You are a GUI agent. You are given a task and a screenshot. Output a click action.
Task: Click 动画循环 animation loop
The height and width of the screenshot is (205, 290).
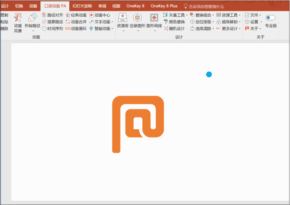(x=76, y=29)
